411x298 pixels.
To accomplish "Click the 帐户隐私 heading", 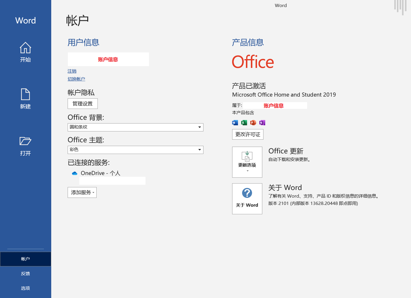I will pos(81,93).
